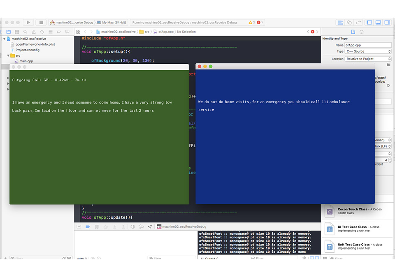Image resolution: width=395 pixels, height=277 pixels.
Task: Collapse the machine02_oscReceive project disclosure triangle
Action: click(5, 39)
